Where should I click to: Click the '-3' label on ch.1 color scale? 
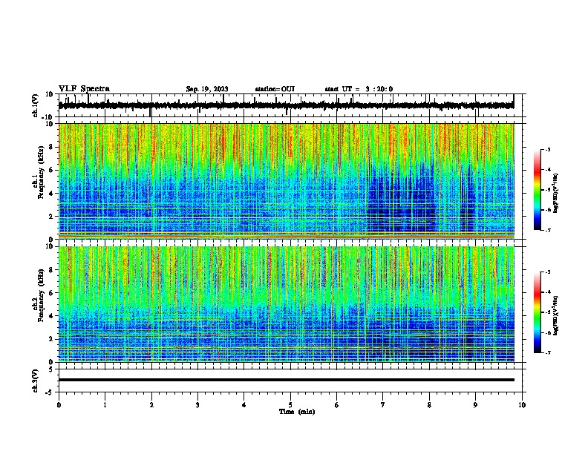coord(548,149)
